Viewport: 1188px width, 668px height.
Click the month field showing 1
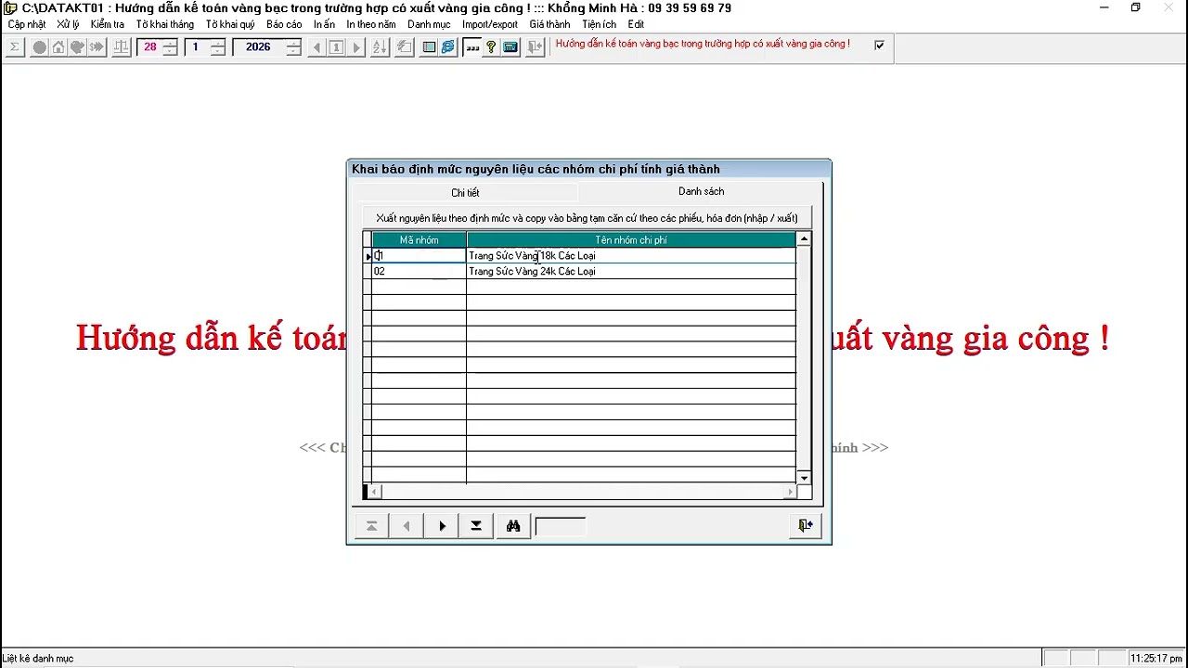[x=196, y=46]
